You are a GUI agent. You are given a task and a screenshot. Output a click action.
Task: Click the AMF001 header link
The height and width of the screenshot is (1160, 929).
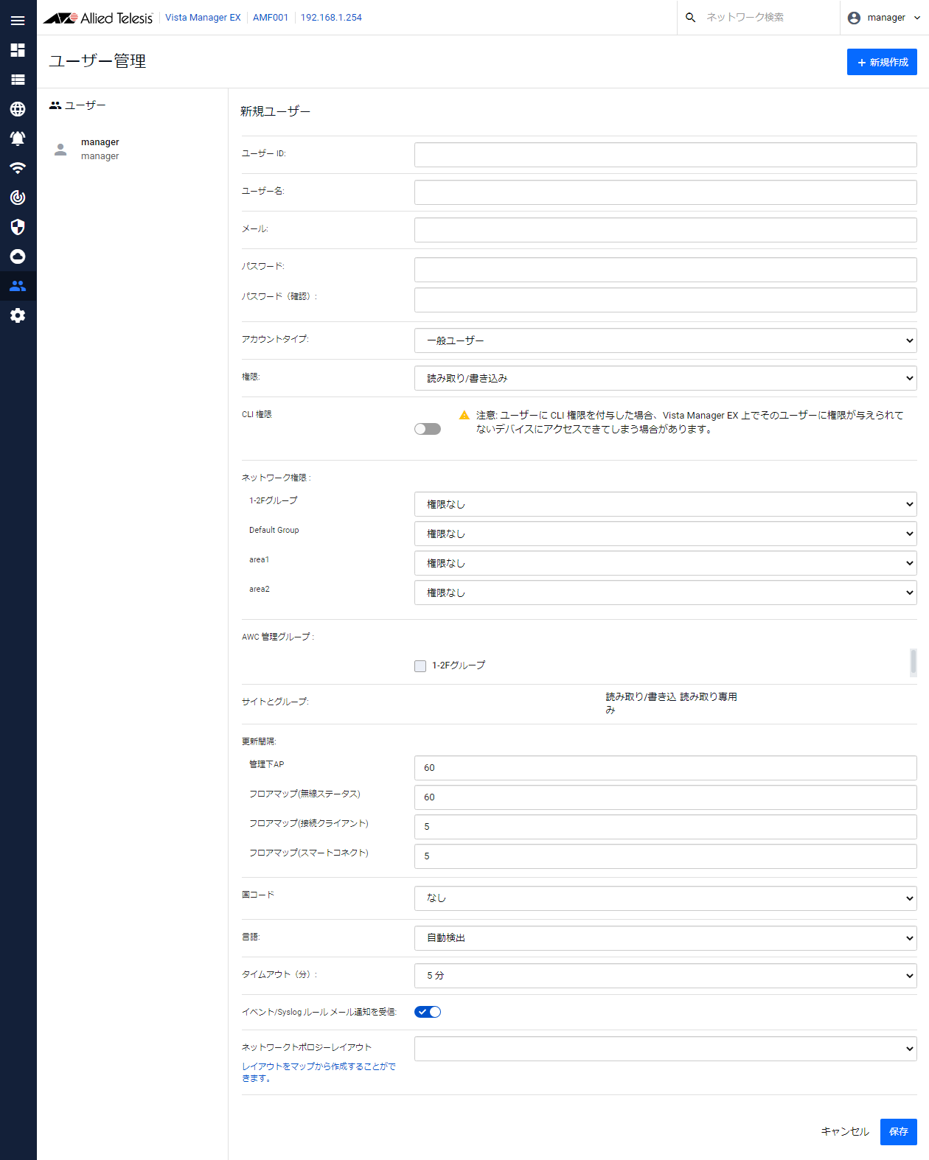click(x=271, y=18)
